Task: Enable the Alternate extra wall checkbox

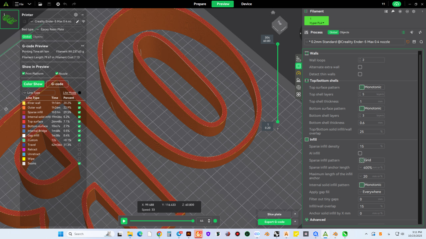Action: tap(360, 67)
